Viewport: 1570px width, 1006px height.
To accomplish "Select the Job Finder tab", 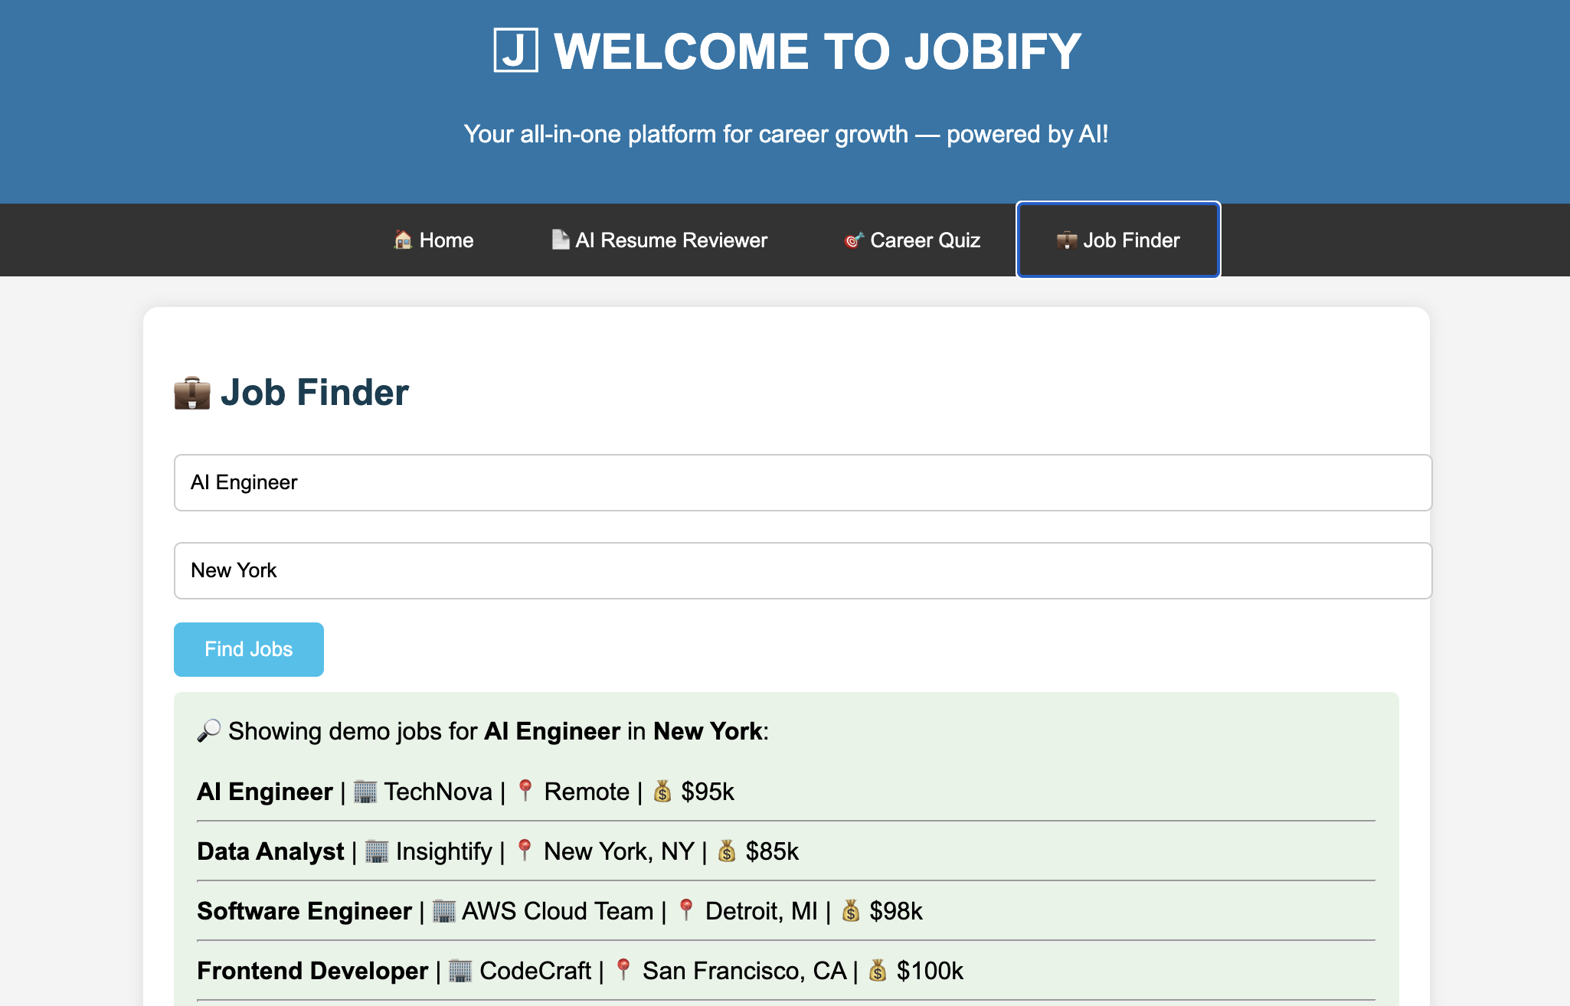I will pyautogui.click(x=1118, y=240).
